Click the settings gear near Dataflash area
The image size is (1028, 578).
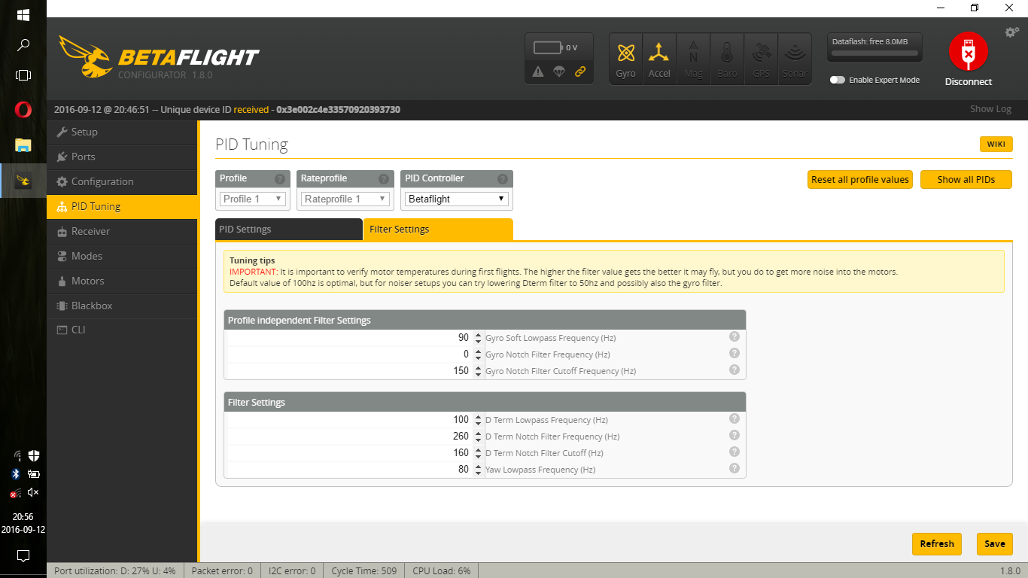1011,32
